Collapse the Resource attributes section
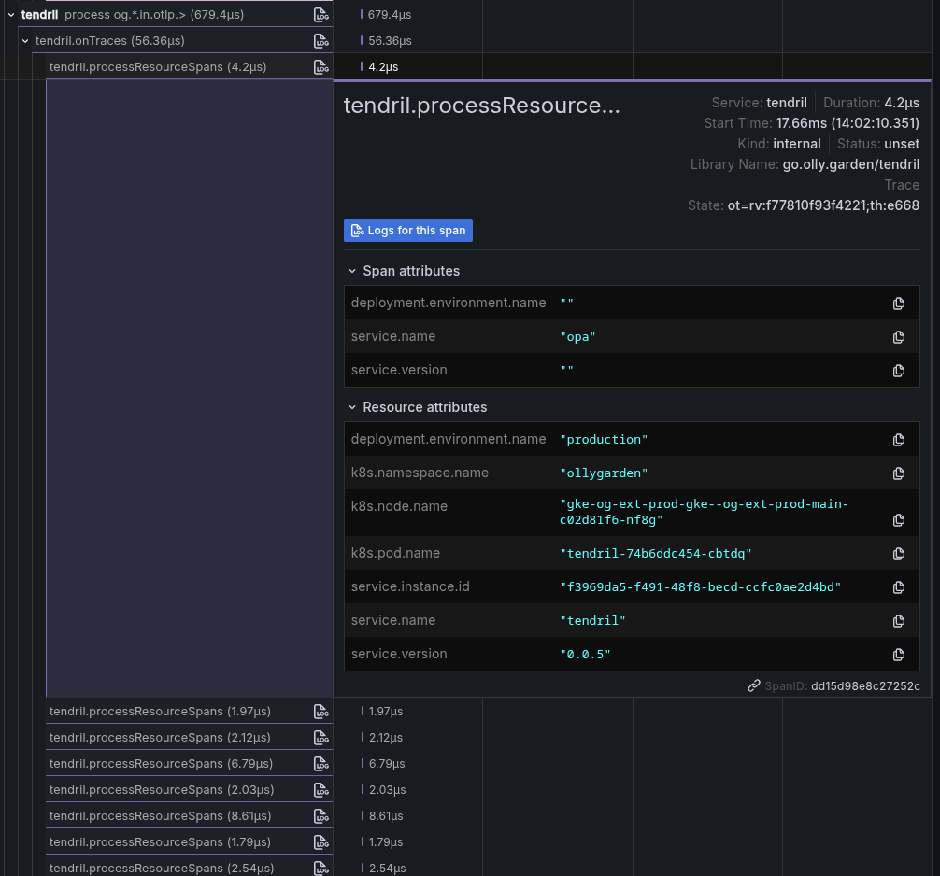This screenshot has width=940, height=876. coord(352,407)
